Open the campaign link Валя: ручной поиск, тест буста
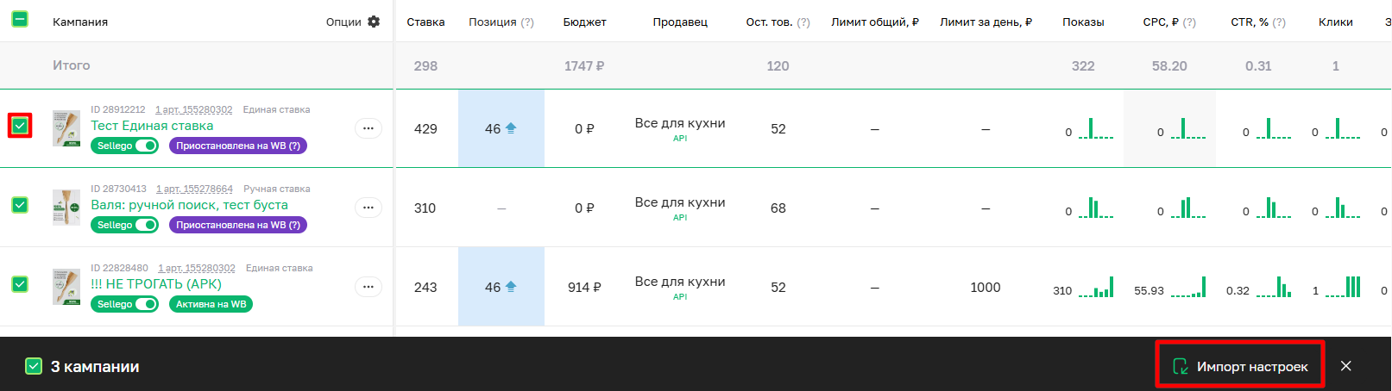1392x391 pixels. click(x=190, y=205)
